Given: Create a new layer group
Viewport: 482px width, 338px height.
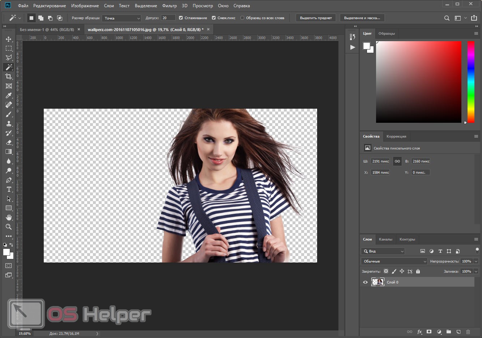Looking at the screenshot, I should (449, 332).
